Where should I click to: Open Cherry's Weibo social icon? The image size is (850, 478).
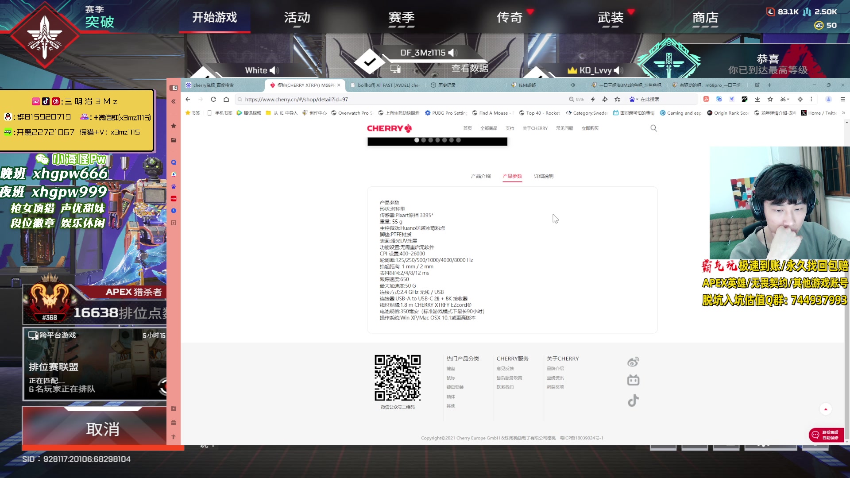[633, 362]
